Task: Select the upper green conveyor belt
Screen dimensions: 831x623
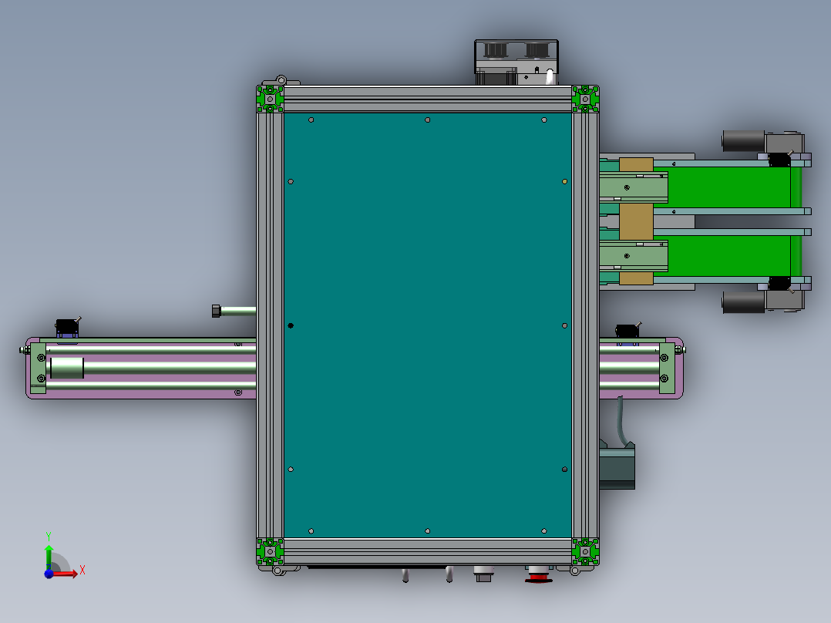Action: 728,187
